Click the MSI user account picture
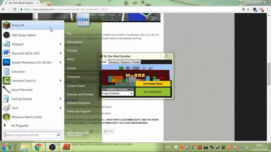 click(x=83, y=20)
